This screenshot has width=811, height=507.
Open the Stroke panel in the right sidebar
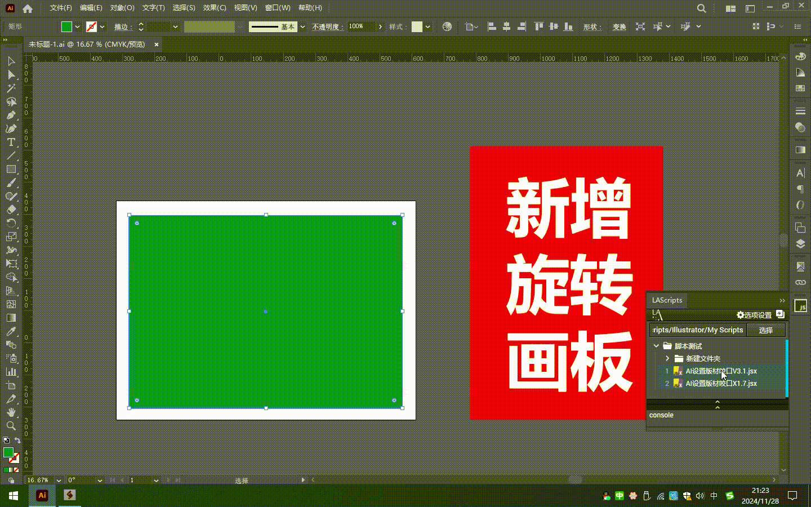(x=800, y=110)
